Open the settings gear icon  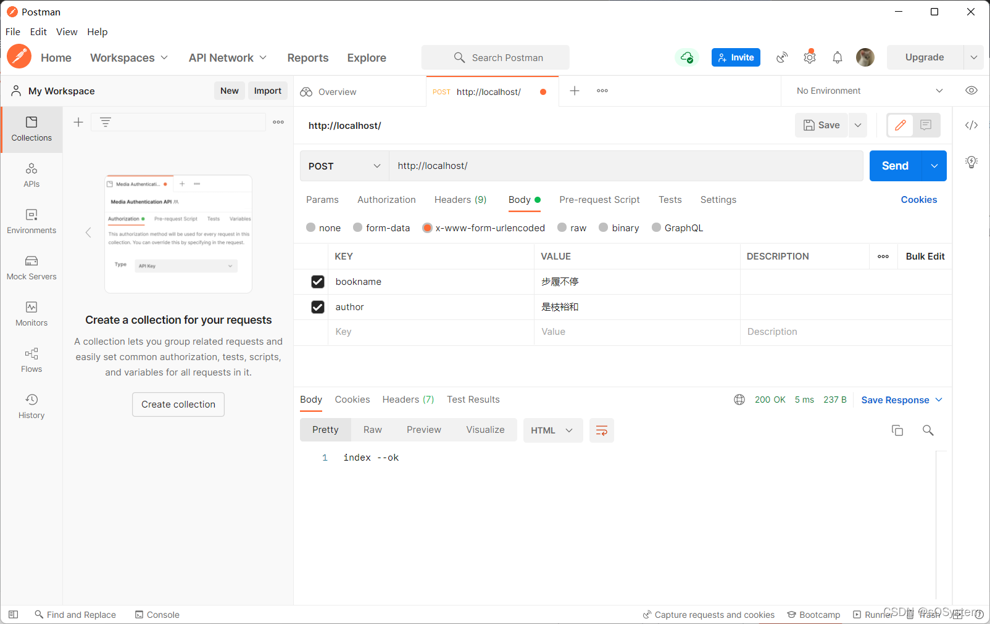[810, 57]
